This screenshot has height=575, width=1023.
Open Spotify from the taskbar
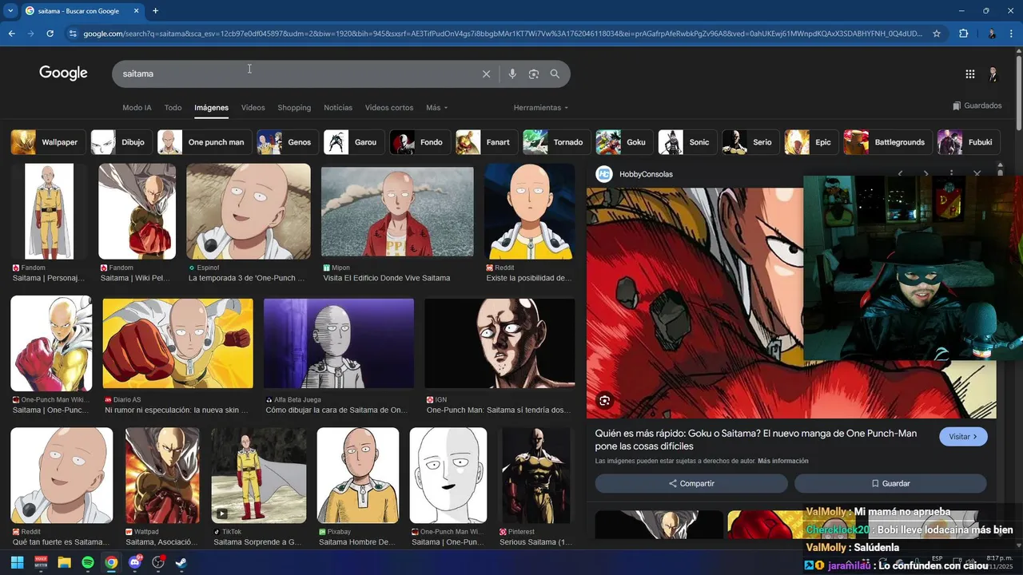coord(88,562)
